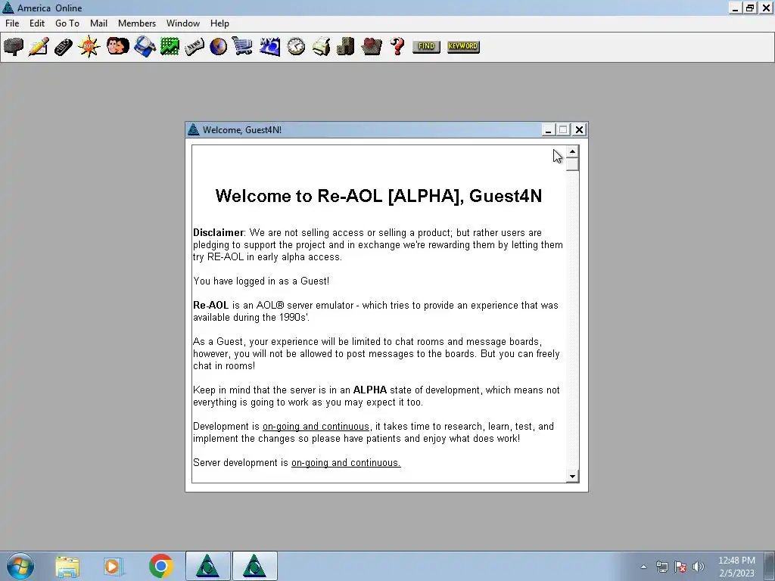
Task: Restore down the America Online main window
Action: 750,8
